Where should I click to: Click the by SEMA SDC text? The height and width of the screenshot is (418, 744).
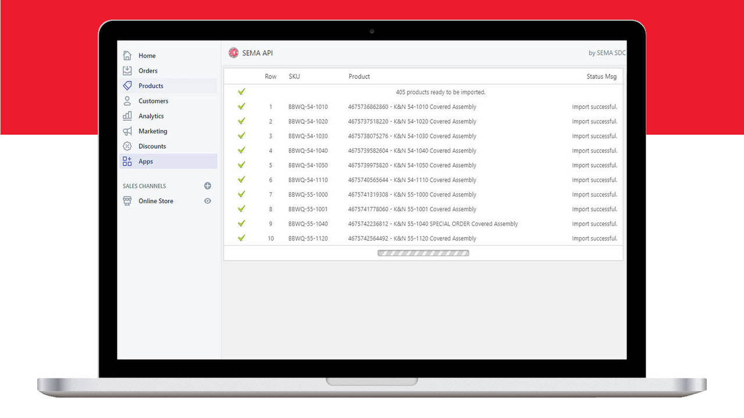607,53
